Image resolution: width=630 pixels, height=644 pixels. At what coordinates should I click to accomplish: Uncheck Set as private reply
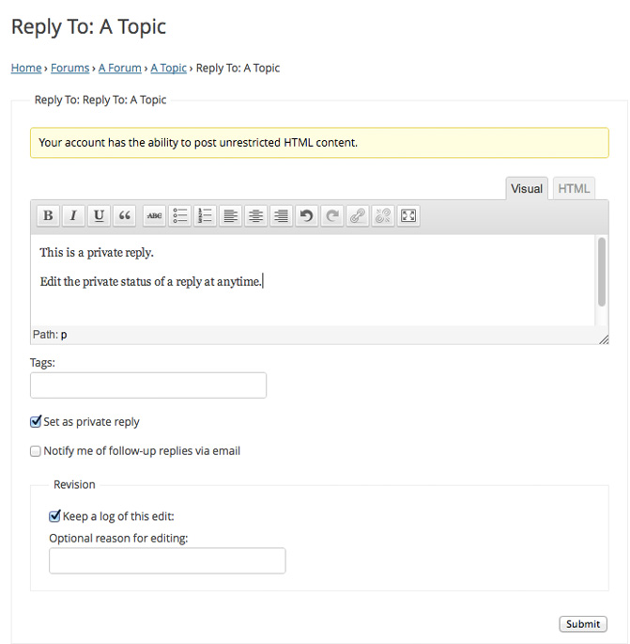coord(37,422)
